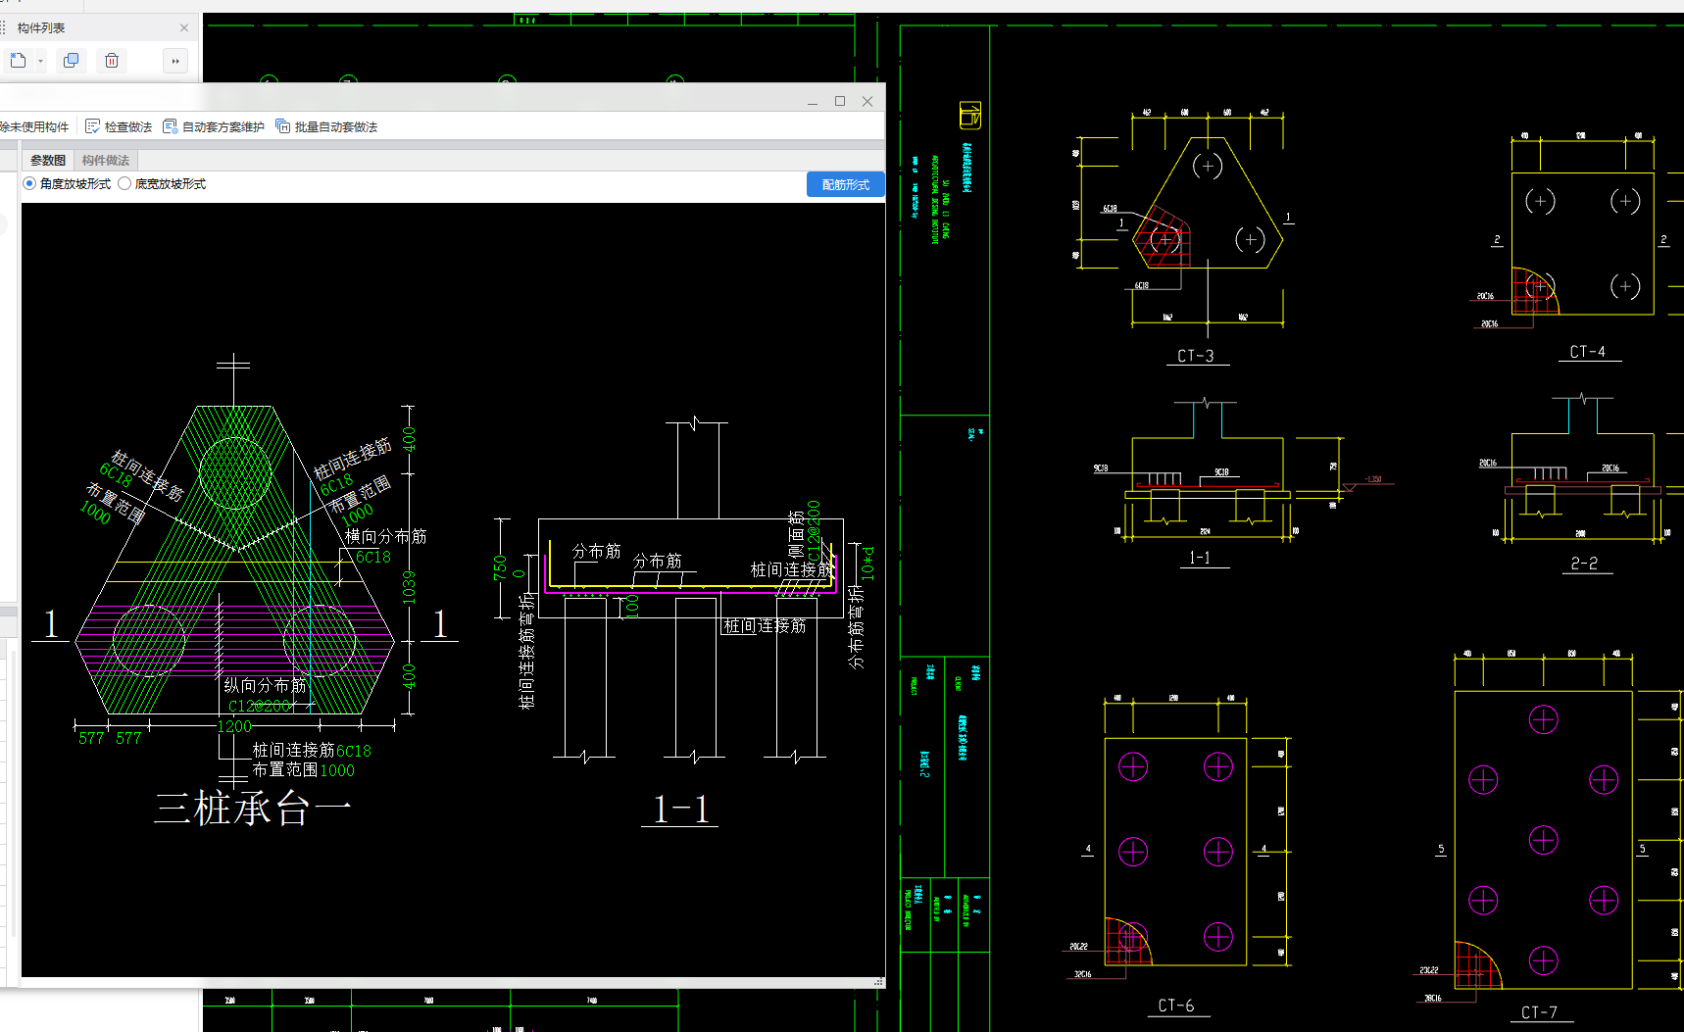This screenshot has width=1684, height=1032.
Task: Launch 批量自动套做法 from the toolbar
Action: [x=326, y=127]
